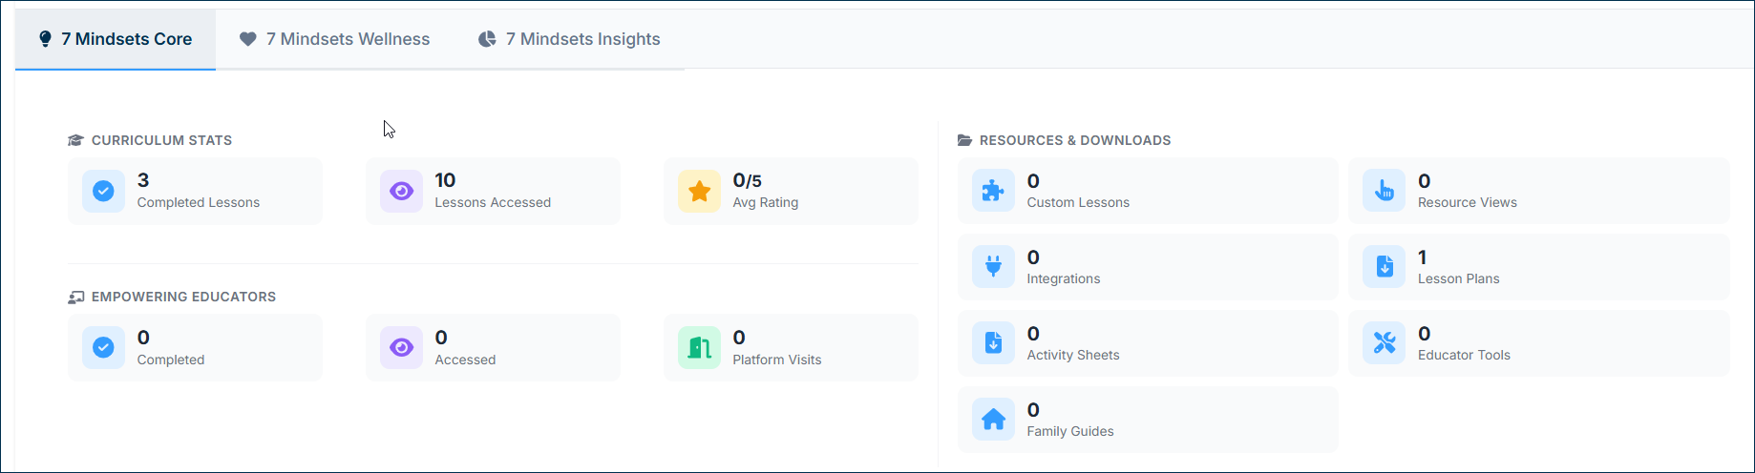The width and height of the screenshot is (1755, 473).
Task: Click the checkmark icon beside Completed Lessons
Action: coord(103,191)
